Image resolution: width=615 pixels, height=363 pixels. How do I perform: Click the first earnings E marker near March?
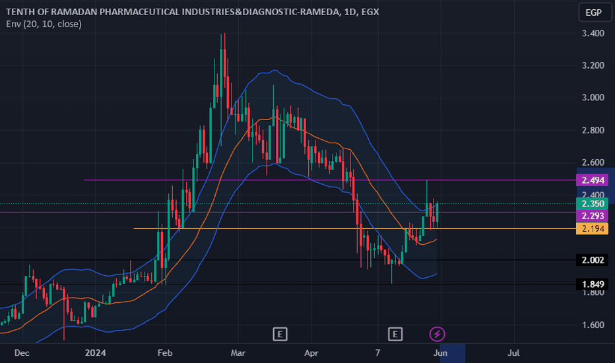(280, 335)
